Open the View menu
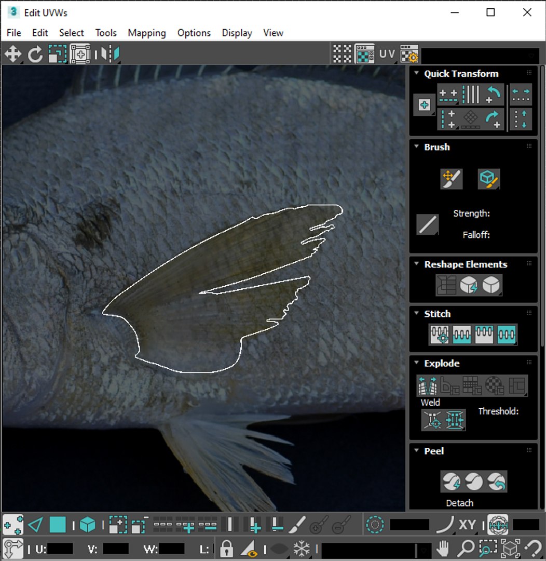The height and width of the screenshot is (561, 546). (273, 33)
